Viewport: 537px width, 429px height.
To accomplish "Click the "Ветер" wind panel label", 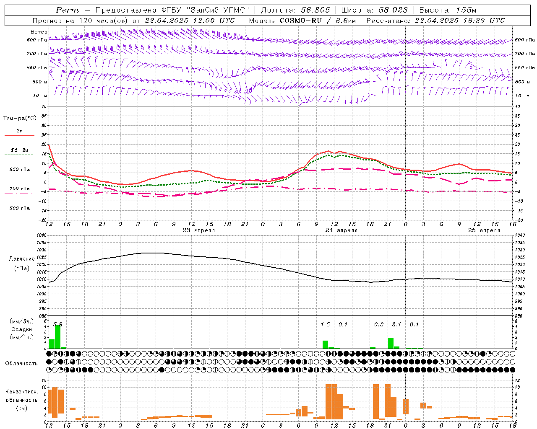I will pyautogui.click(x=39, y=32).
